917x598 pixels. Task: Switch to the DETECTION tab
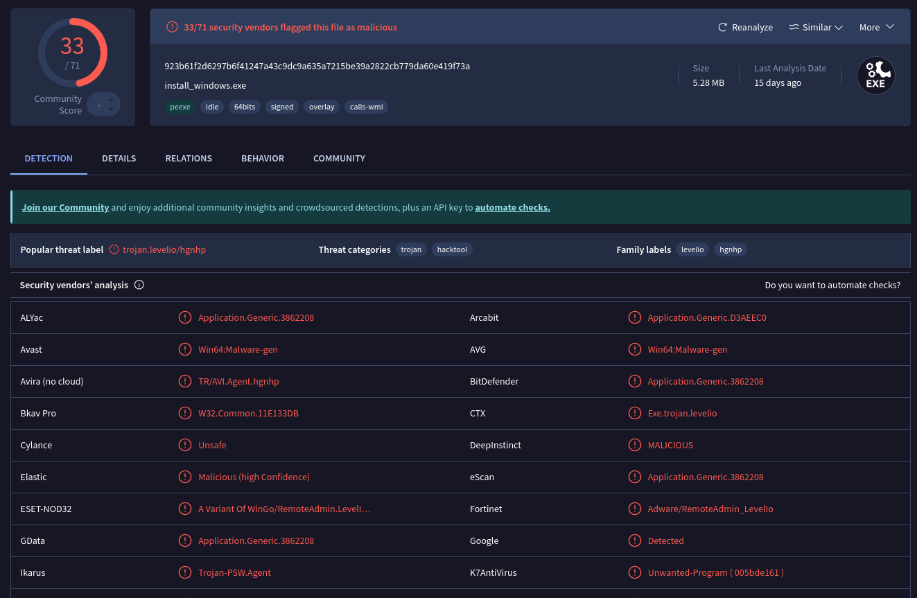(49, 158)
